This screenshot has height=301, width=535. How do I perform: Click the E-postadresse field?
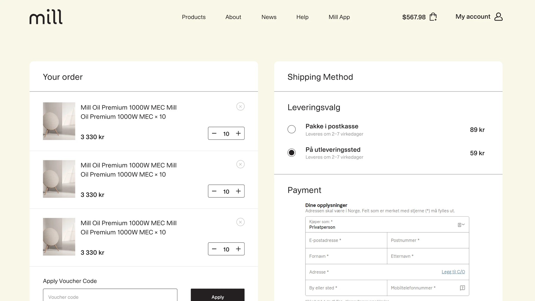coord(346,240)
